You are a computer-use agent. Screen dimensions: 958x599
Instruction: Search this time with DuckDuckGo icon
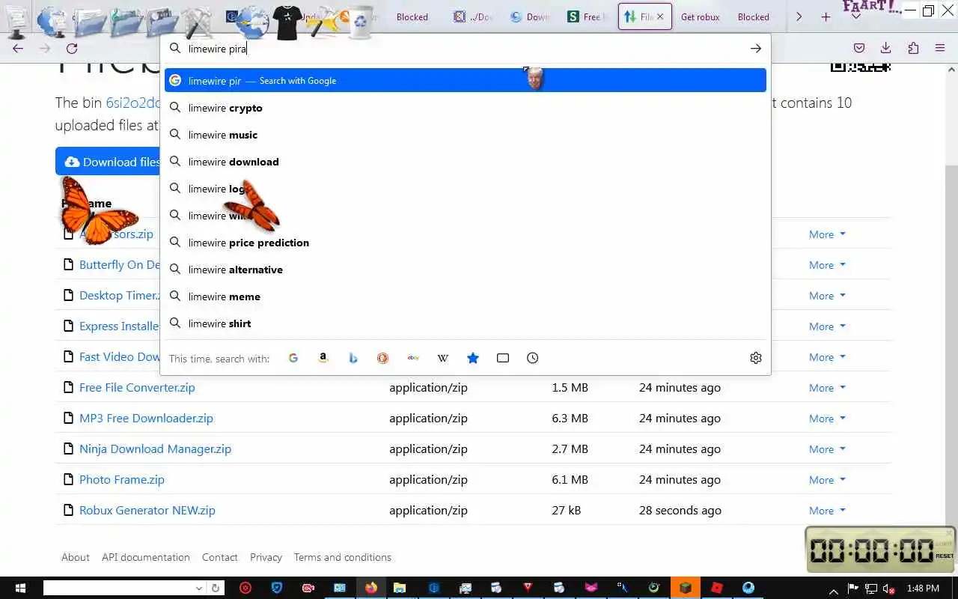coord(382,358)
